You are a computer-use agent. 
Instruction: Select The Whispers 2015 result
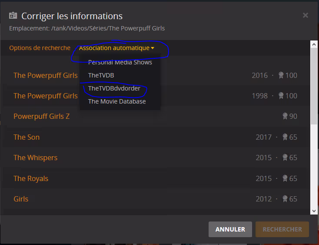click(35, 158)
